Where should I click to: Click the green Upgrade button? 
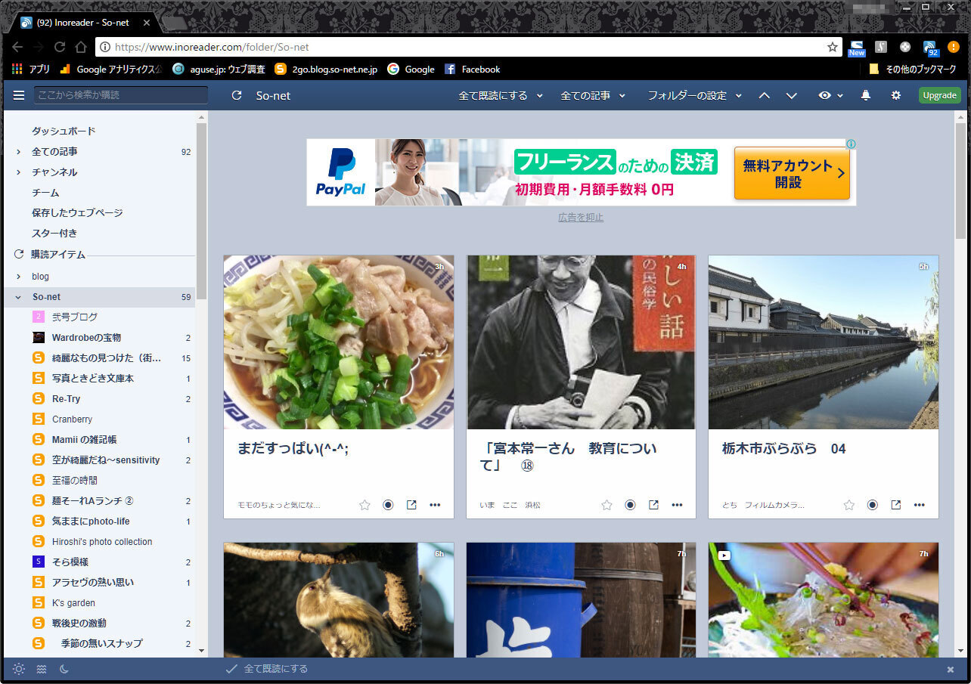click(939, 95)
